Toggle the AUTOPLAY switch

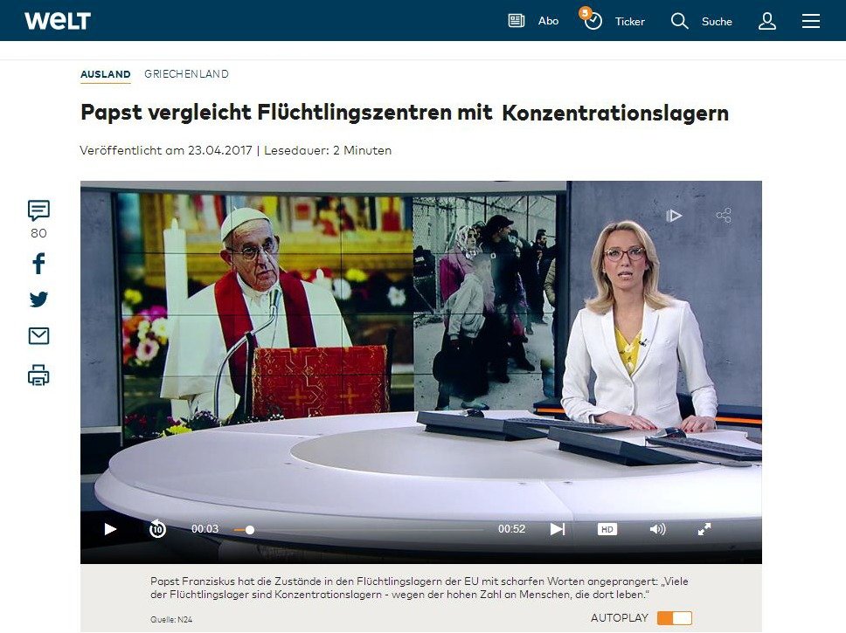(675, 618)
